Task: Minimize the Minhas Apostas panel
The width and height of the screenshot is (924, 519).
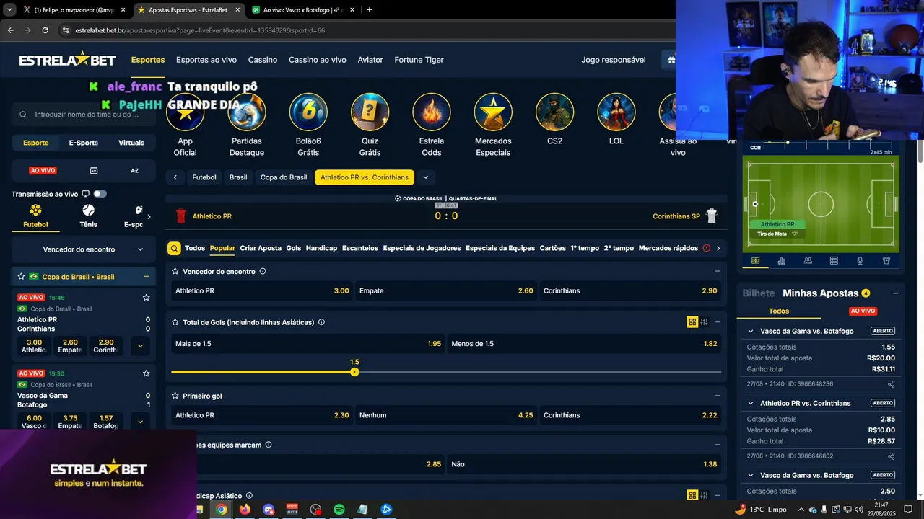Action: (x=896, y=293)
